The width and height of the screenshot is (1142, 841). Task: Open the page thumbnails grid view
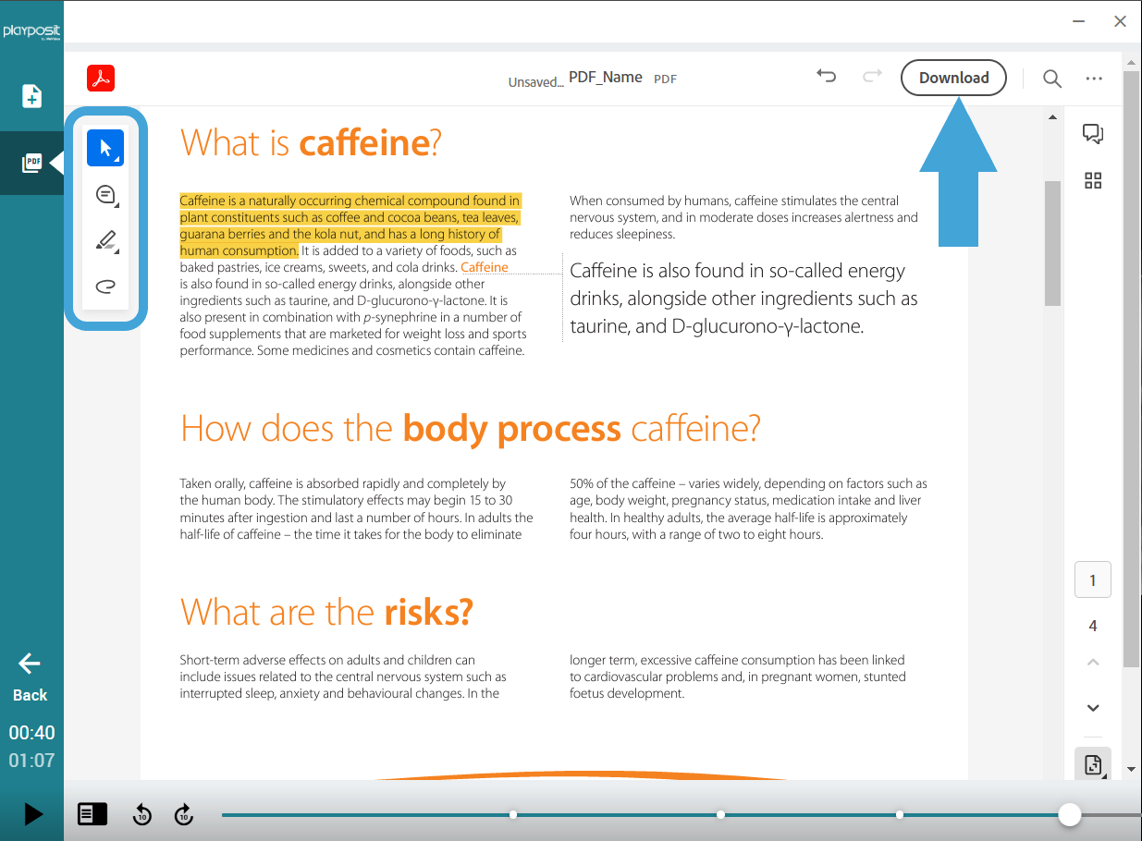pyautogui.click(x=1093, y=180)
